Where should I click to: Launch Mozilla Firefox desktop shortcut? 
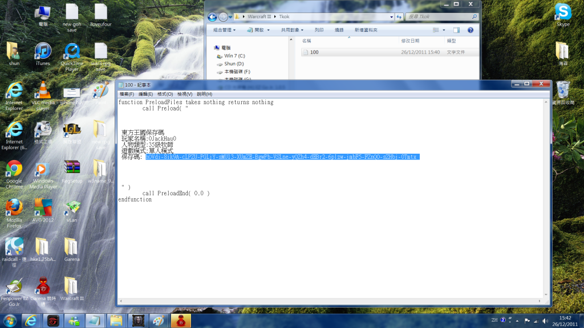14,214
